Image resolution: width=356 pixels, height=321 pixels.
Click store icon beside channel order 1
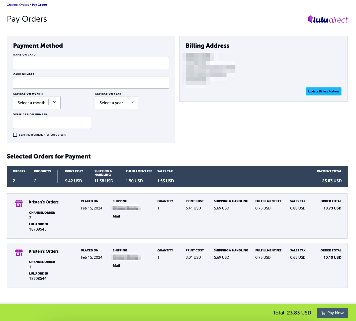click(19, 252)
